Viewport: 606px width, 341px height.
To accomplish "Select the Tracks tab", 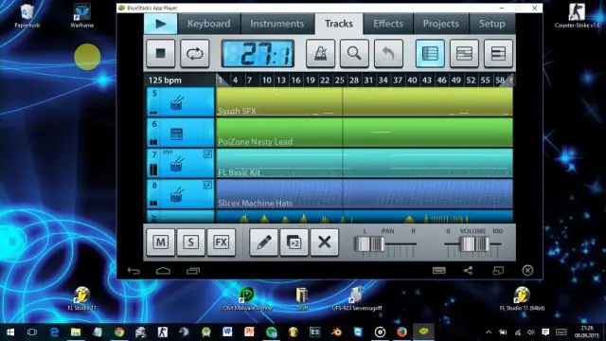I will 339,24.
